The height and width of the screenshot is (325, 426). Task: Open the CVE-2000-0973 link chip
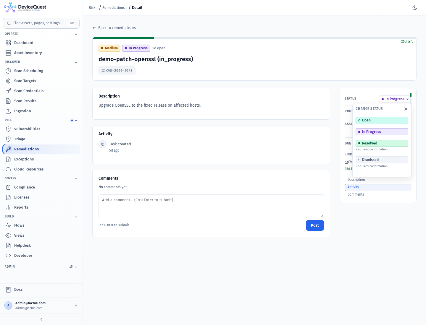[x=117, y=71]
